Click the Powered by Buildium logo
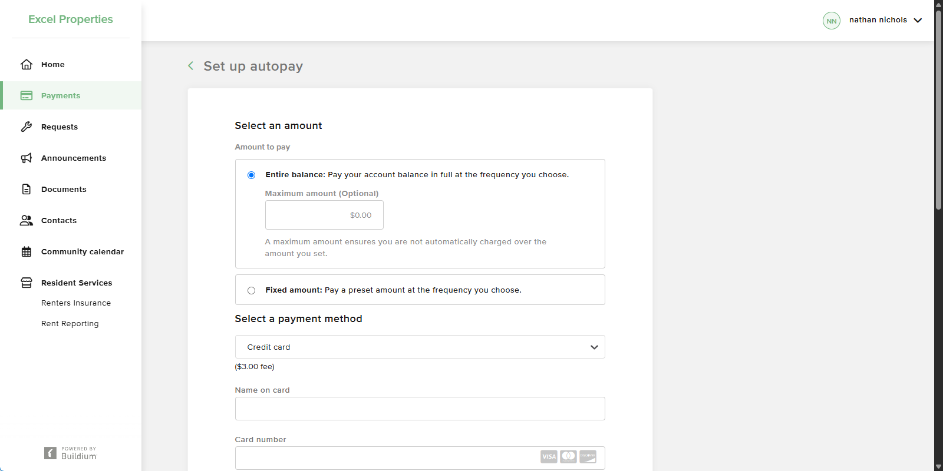The width and height of the screenshot is (943, 471). [71, 453]
